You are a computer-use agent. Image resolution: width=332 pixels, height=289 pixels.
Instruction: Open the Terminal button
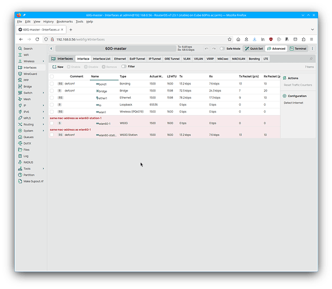coord(298,49)
